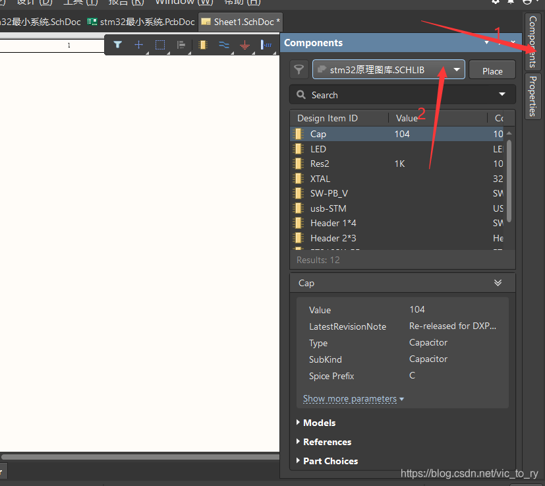Click the component list vertical scrollbar
Viewport: 545px width, 486px height.
point(509,181)
